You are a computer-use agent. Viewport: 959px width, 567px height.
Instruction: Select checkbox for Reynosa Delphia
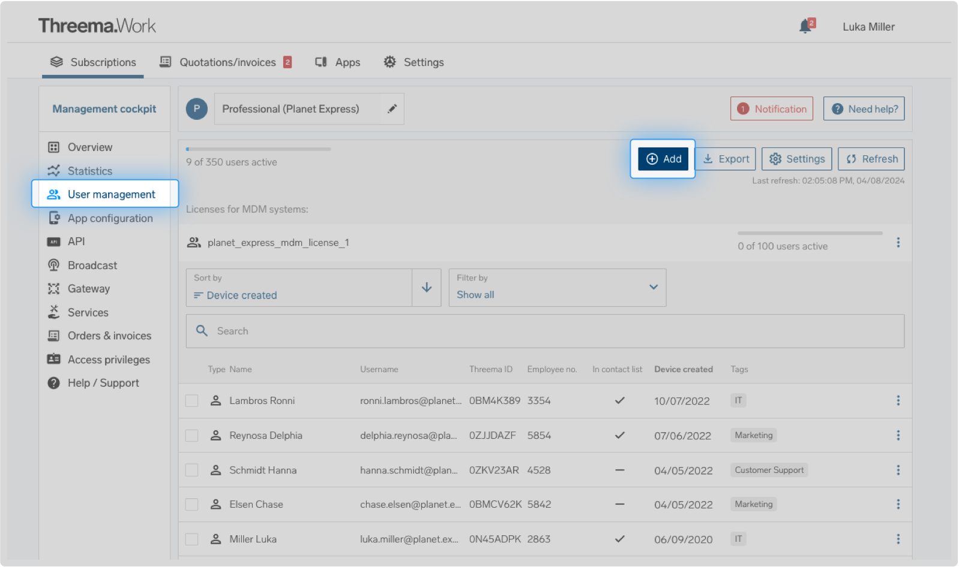[x=192, y=435]
